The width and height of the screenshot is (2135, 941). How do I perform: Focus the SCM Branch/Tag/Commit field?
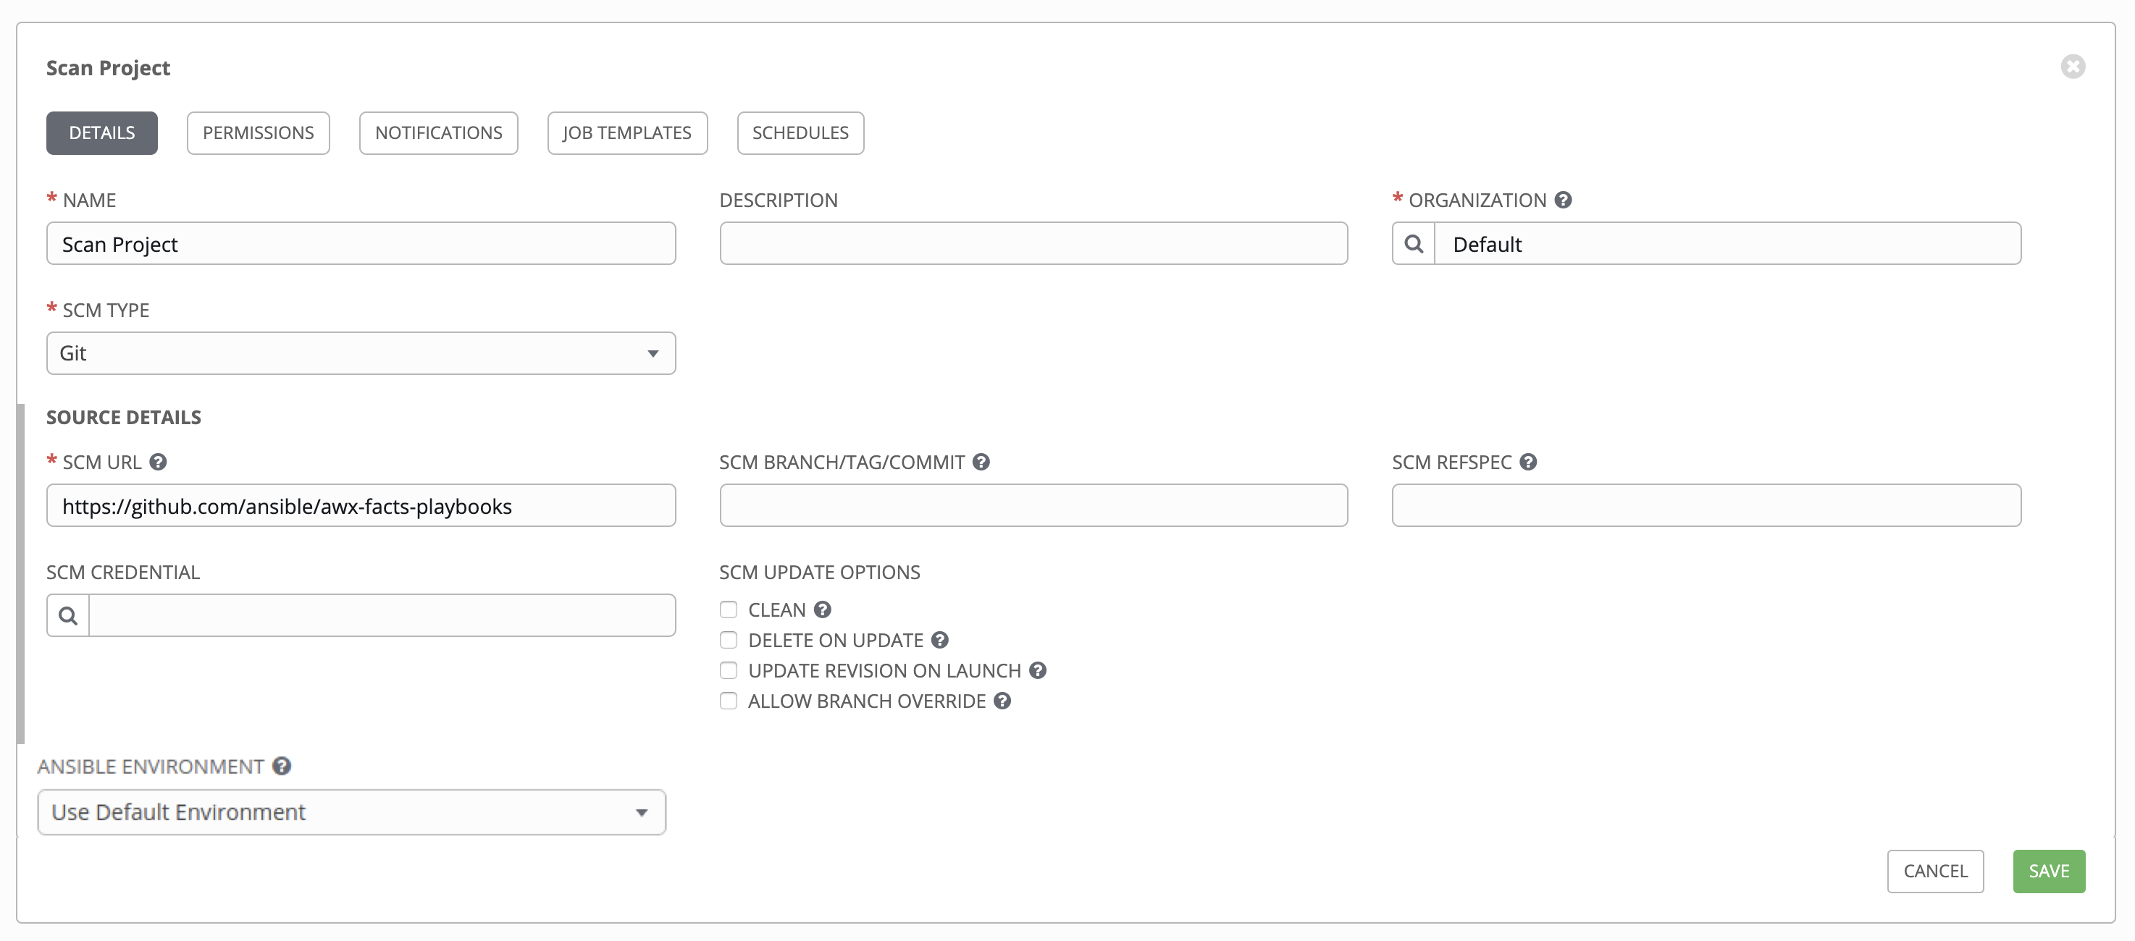coord(1033,505)
